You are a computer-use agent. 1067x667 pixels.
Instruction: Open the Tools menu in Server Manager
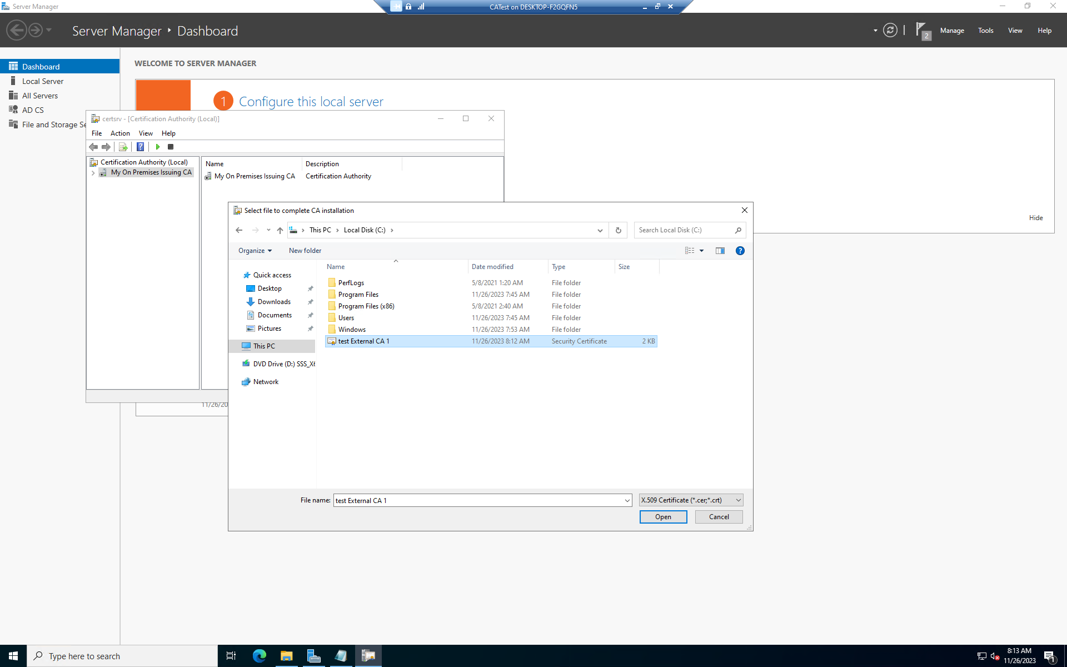(986, 31)
